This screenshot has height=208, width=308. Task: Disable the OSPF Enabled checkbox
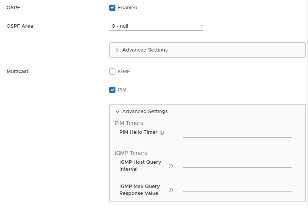click(112, 7)
